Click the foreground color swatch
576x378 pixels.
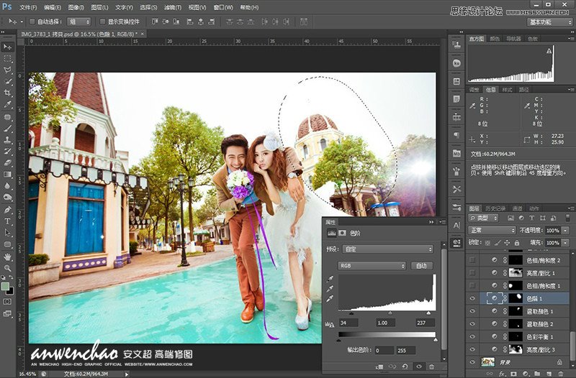pyautogui.click(x=6, y=286)
